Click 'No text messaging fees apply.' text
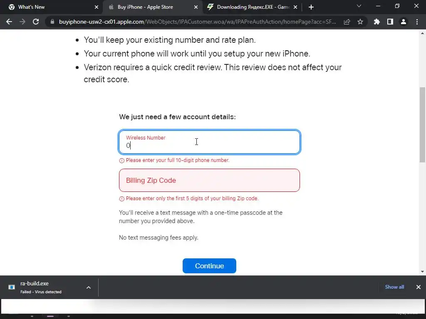 click(159, 238)
